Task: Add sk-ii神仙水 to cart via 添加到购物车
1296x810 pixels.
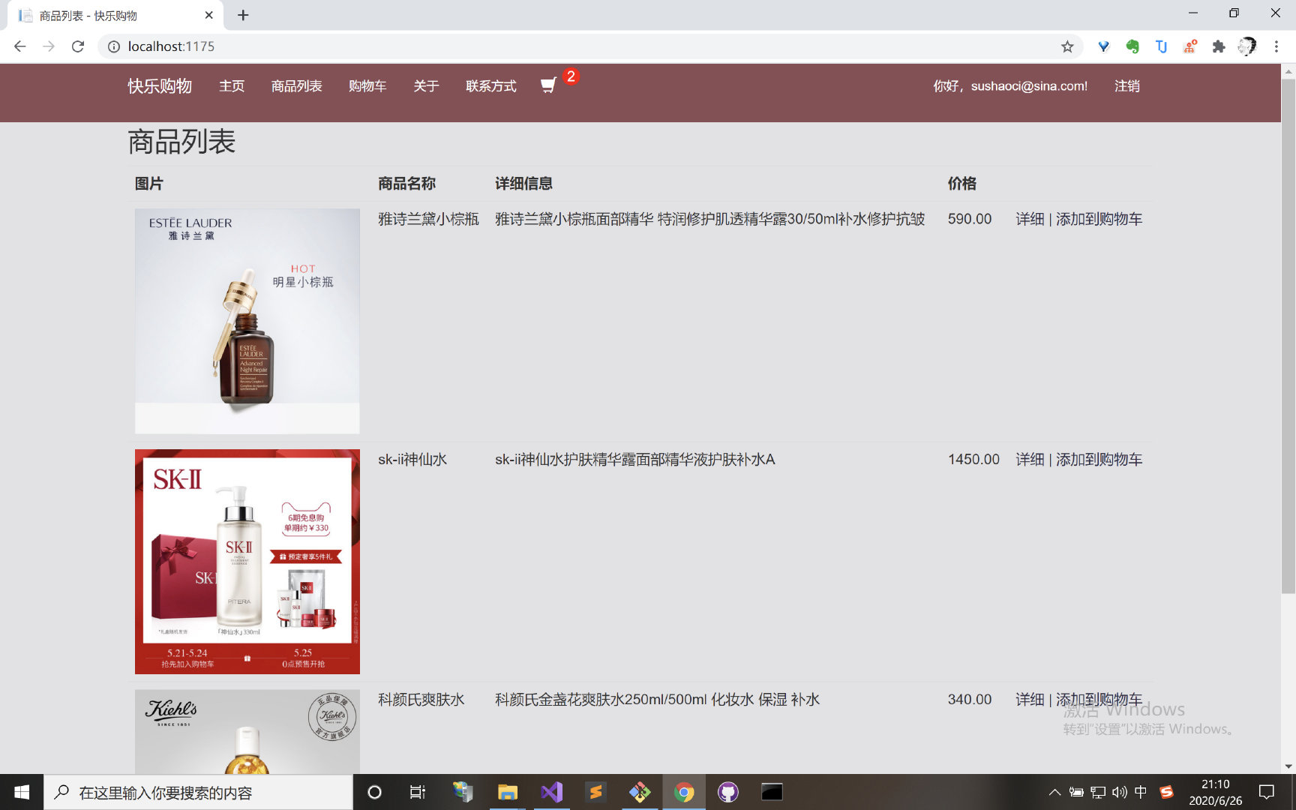Action: [1099, 459]
